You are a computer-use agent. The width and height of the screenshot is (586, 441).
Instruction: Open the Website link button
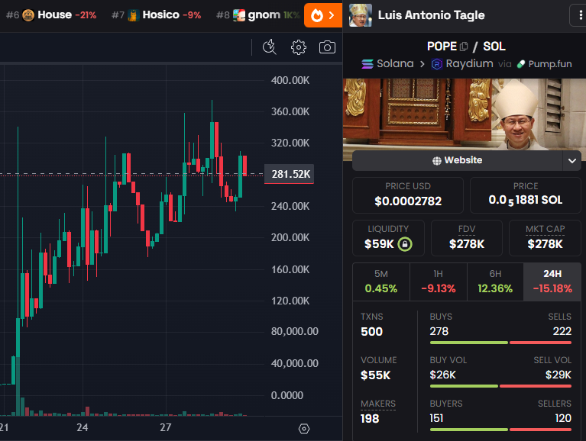(457, 160)
